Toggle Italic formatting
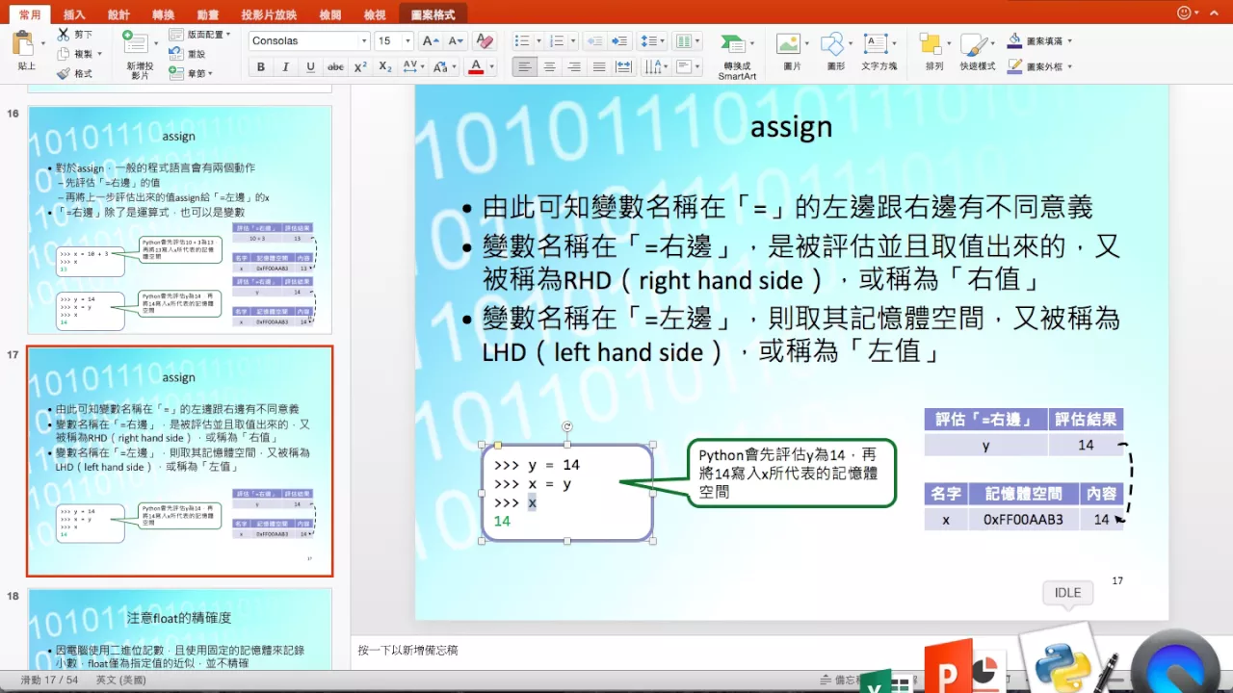 coord(285,66)
